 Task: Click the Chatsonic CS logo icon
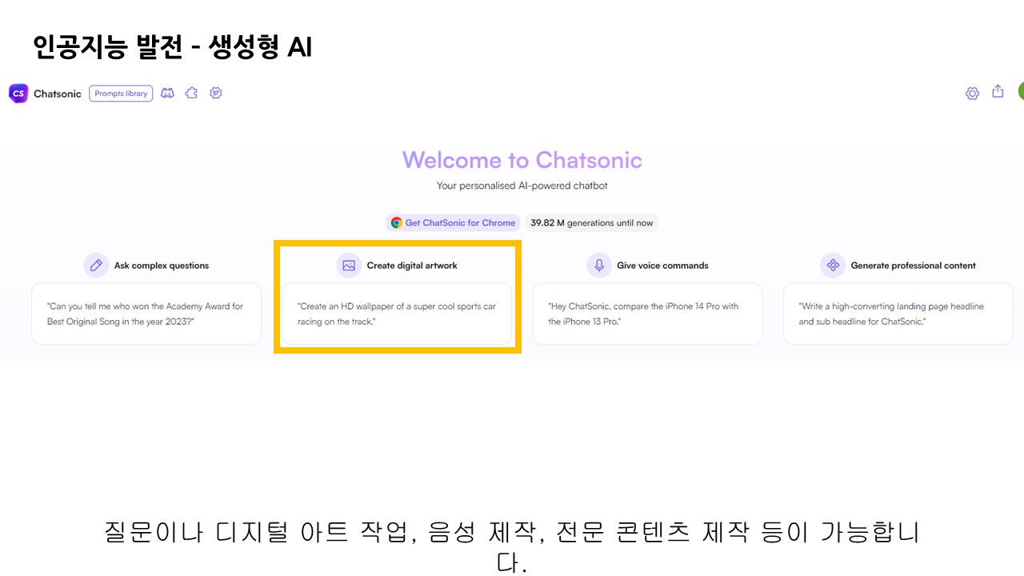point(18,94)
